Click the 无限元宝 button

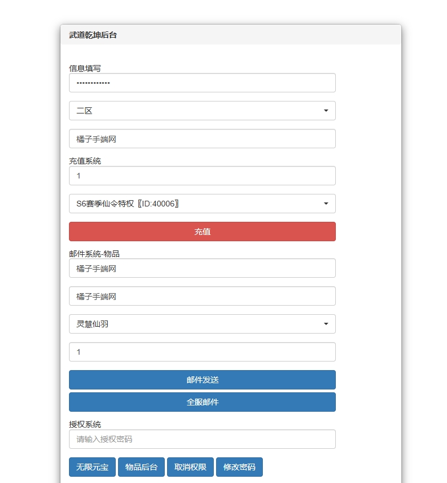92,467
